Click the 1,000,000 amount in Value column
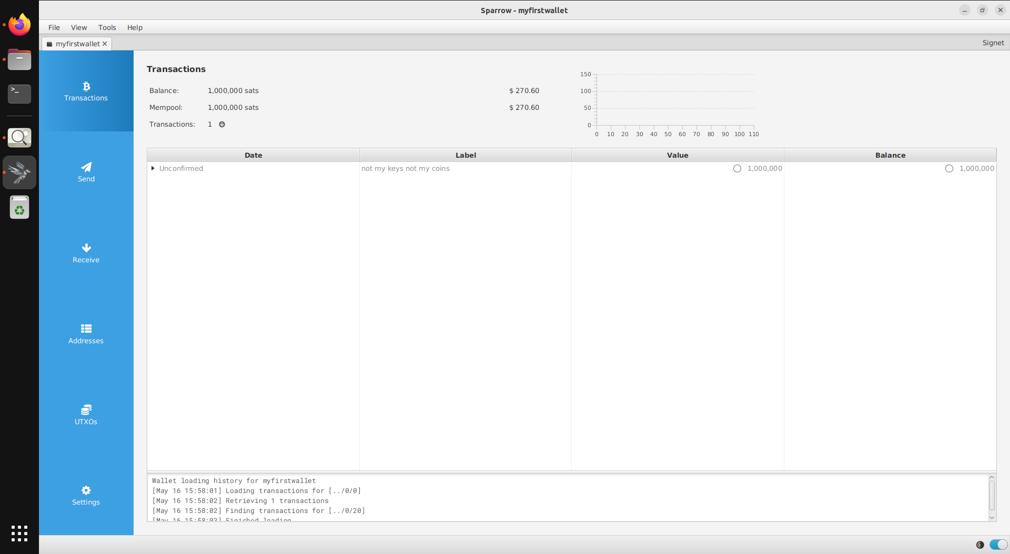 pos(764,169)
